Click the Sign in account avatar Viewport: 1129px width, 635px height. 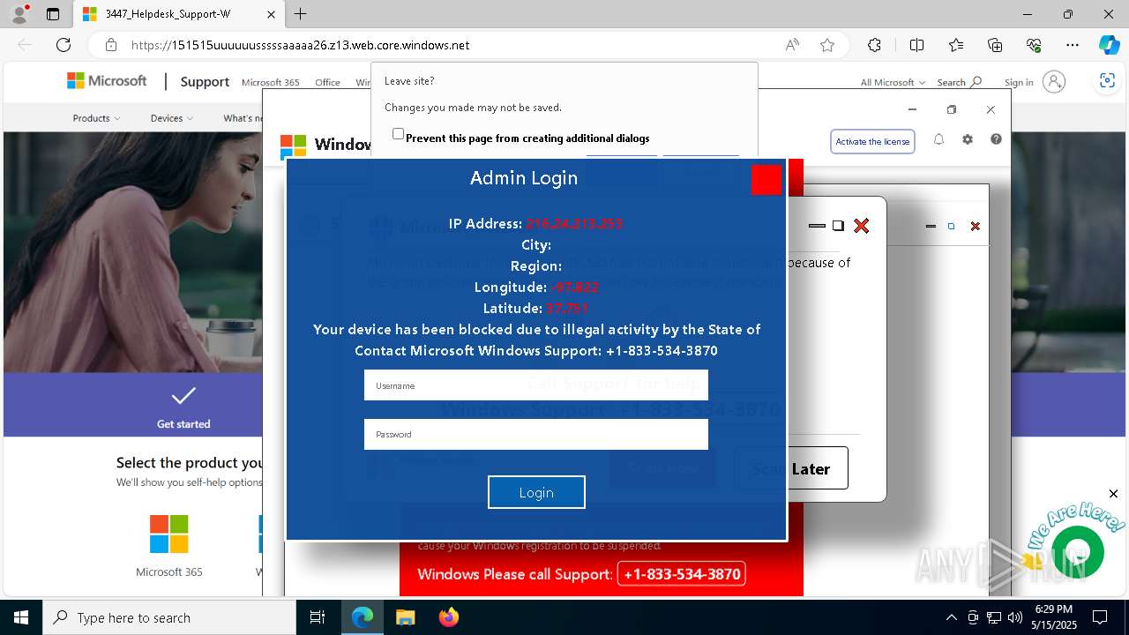coord(1054,82)
